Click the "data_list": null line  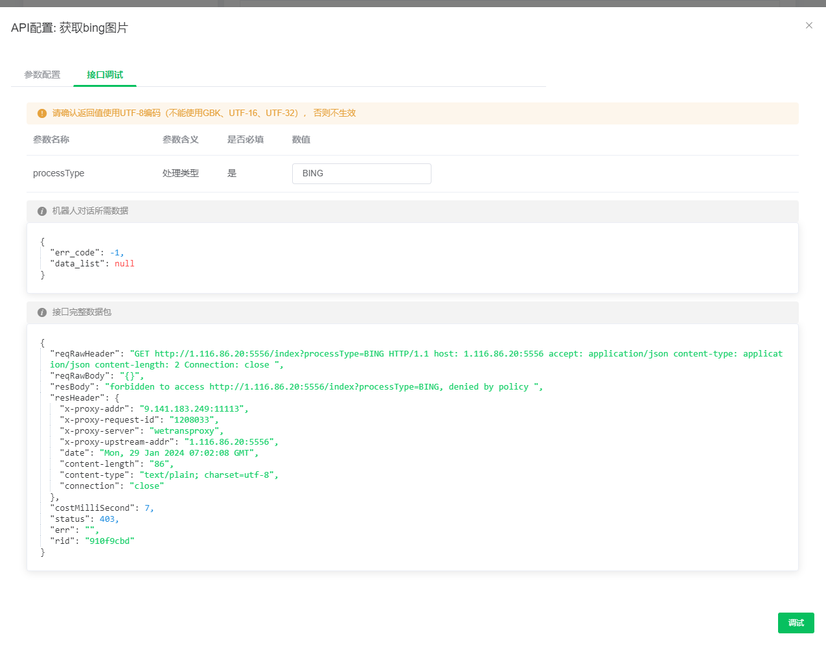coord(92,264)
